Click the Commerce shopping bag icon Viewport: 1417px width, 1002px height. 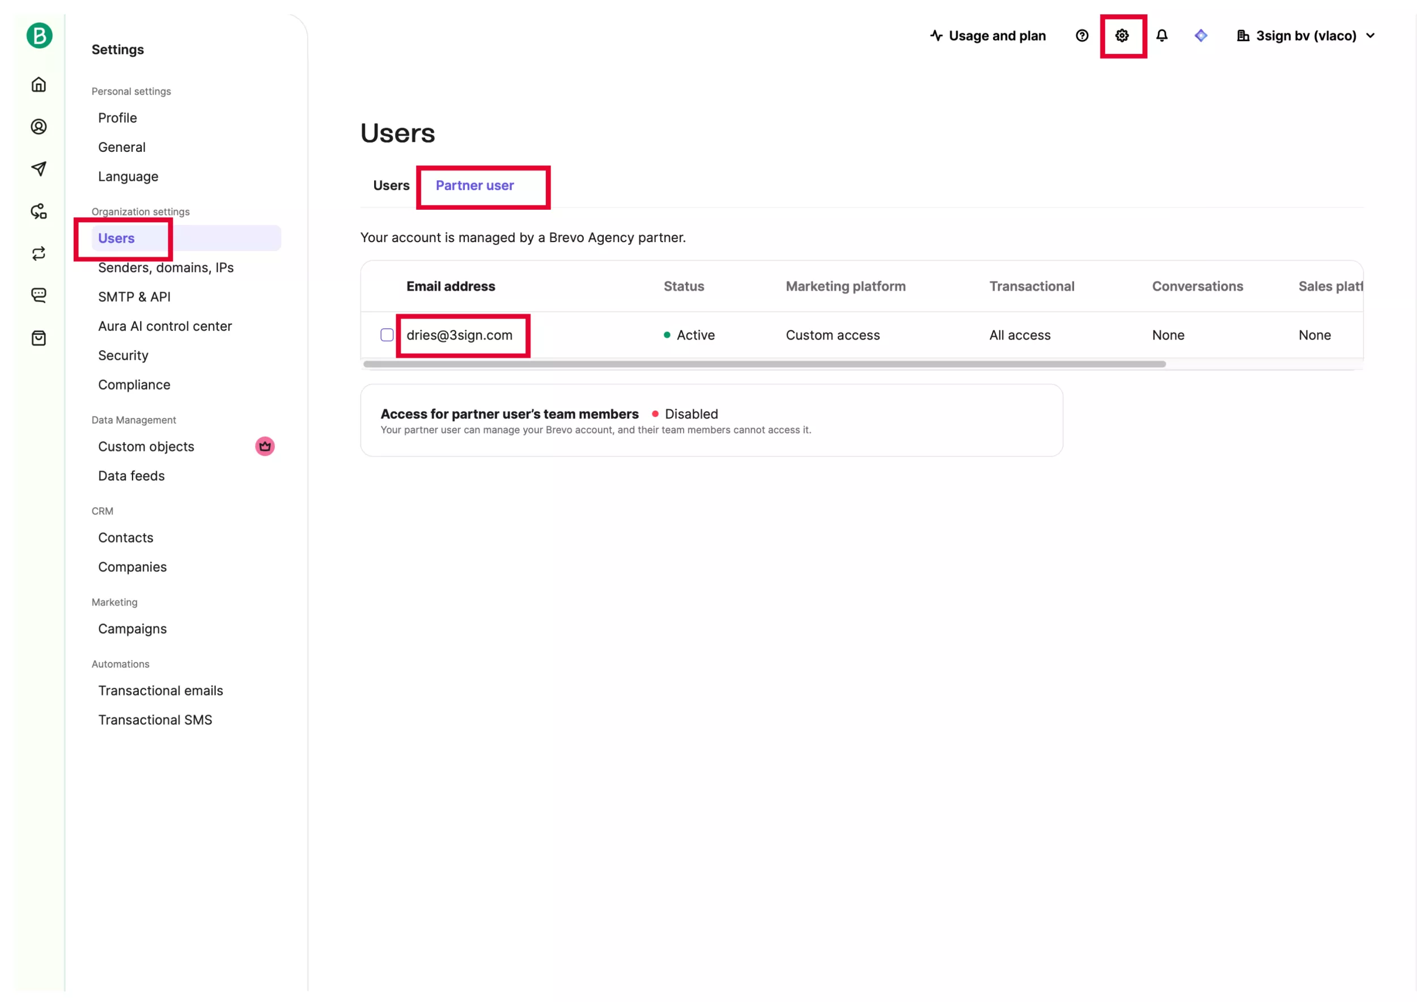click(x=39, y=338)
